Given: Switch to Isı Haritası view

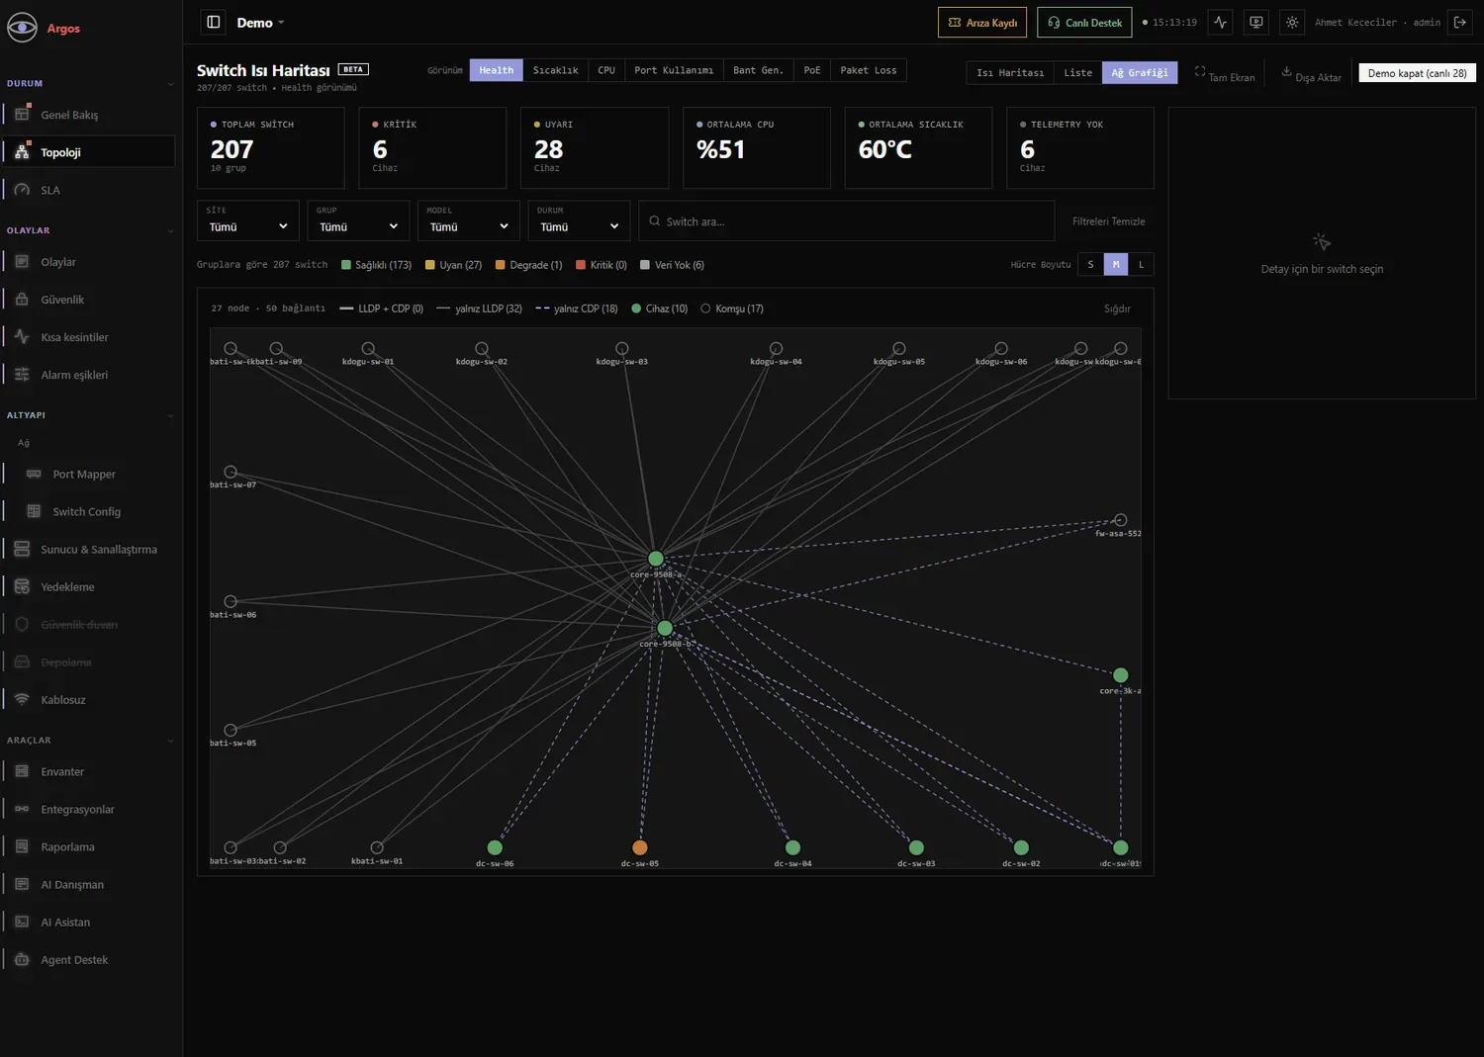Looking at the screenshot, I should tap(1010, 72).
